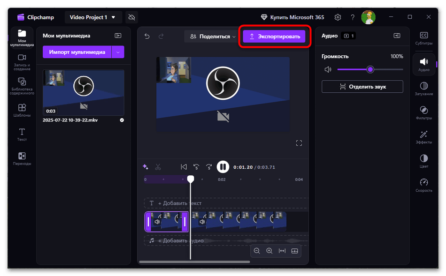The width and height of the screenshot is (446, 276).
Task: Click the selected-item count badge beside Audio
Action: pos(348,36)
